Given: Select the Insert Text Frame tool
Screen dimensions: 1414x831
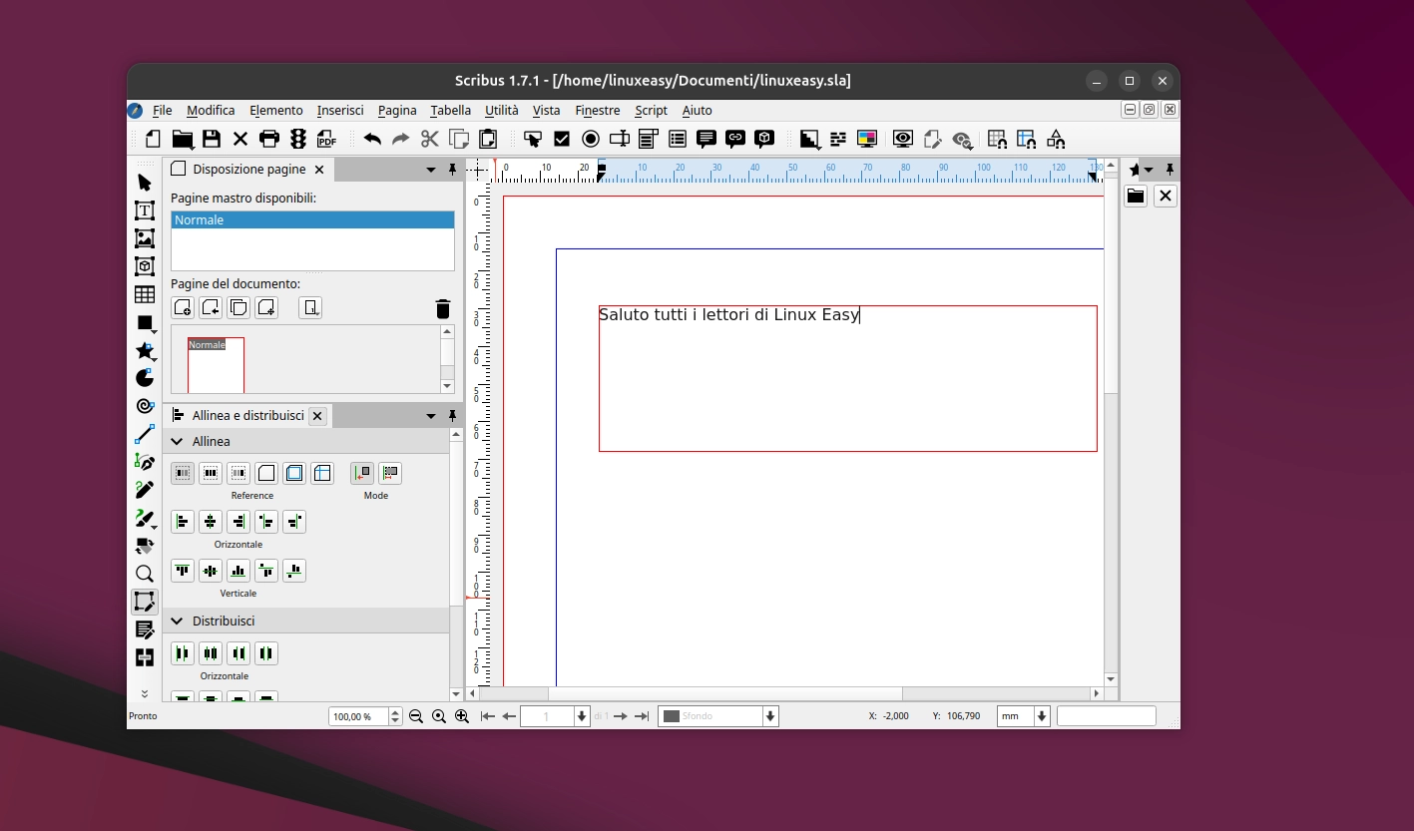Looking at the screenshot, I should tap(144, 210).
